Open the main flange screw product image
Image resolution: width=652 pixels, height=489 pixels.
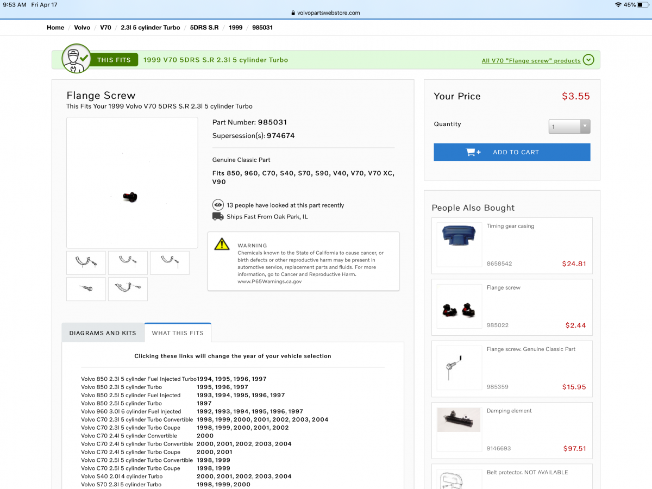tap(132, 183)
